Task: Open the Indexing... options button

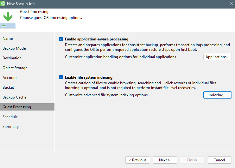Action: coord(217,95)
